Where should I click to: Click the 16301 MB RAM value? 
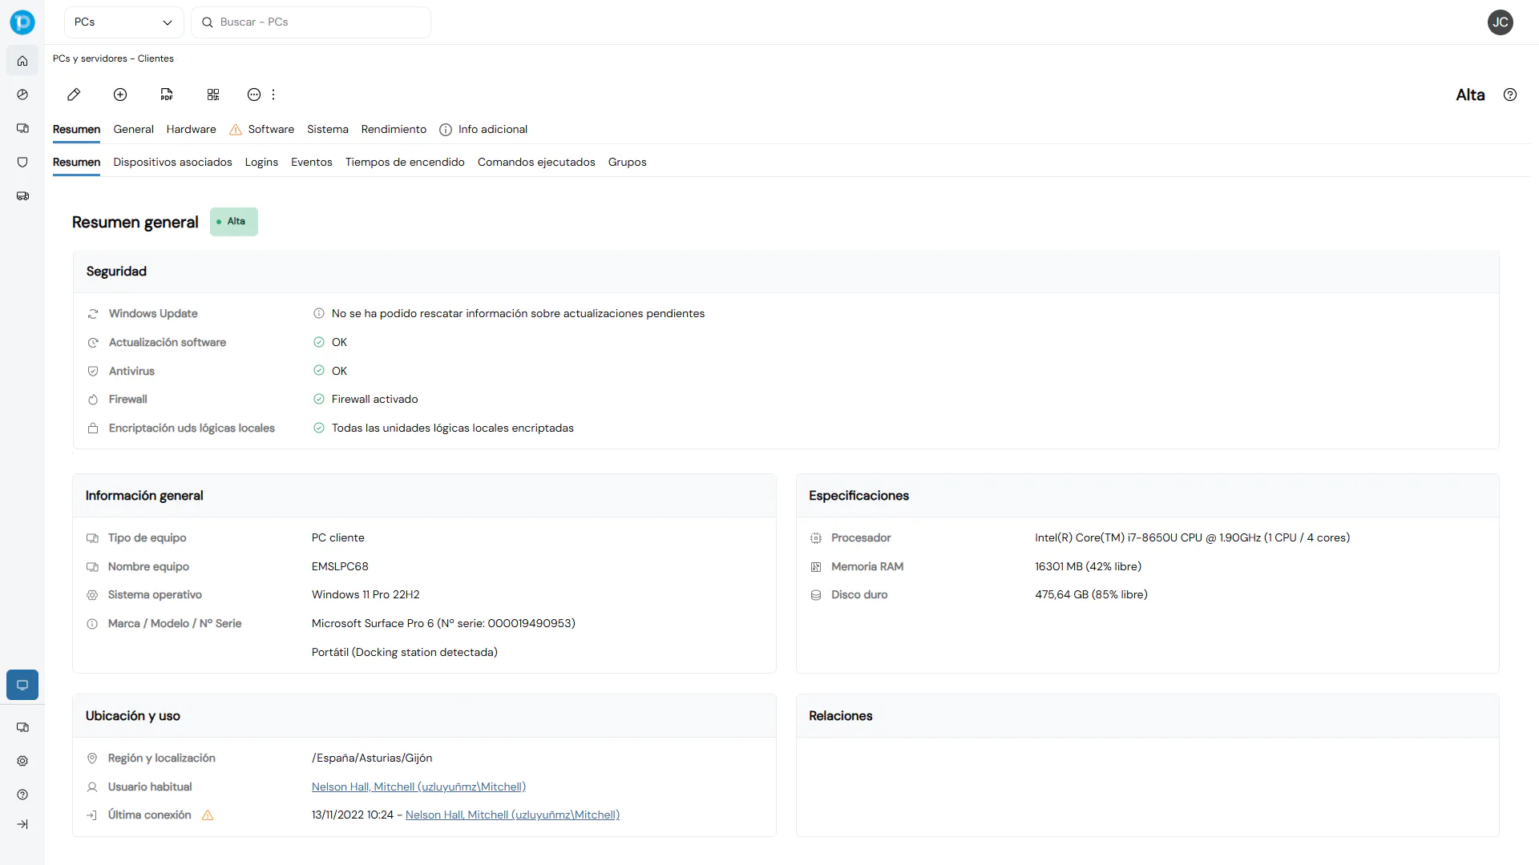click(1088, 567)
